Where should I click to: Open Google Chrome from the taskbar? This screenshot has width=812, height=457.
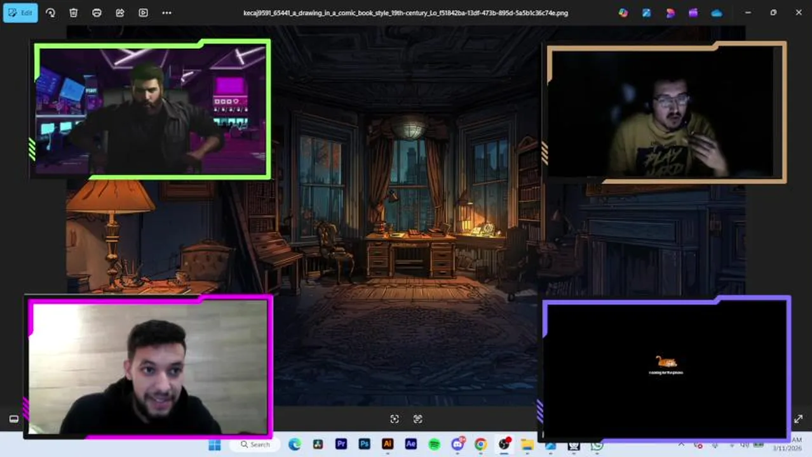(481, 444)
